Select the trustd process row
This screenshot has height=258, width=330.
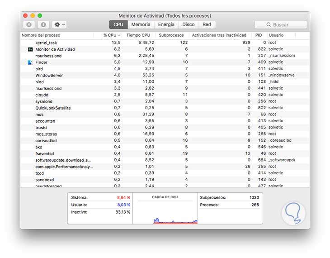click(x=165, y=128)
